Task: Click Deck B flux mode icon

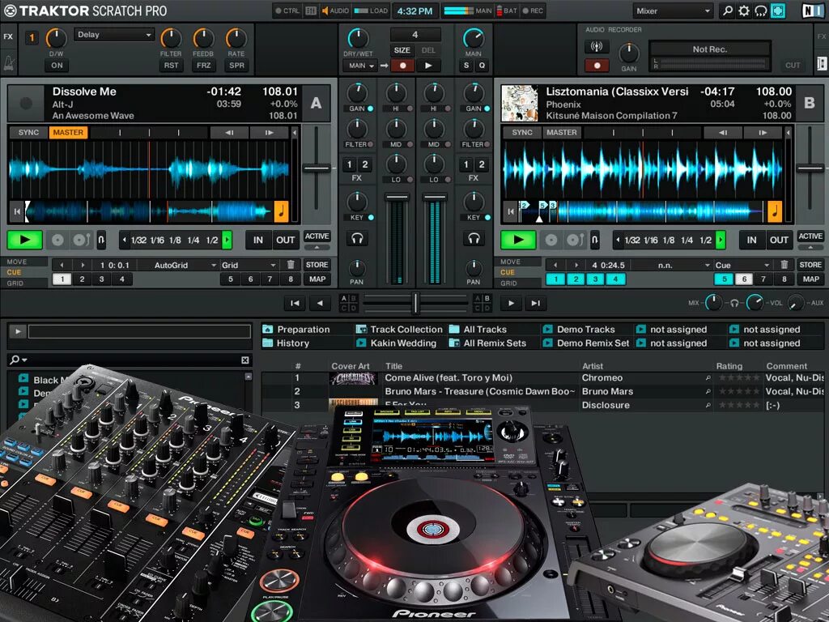Action: click(x=595, y=240)
